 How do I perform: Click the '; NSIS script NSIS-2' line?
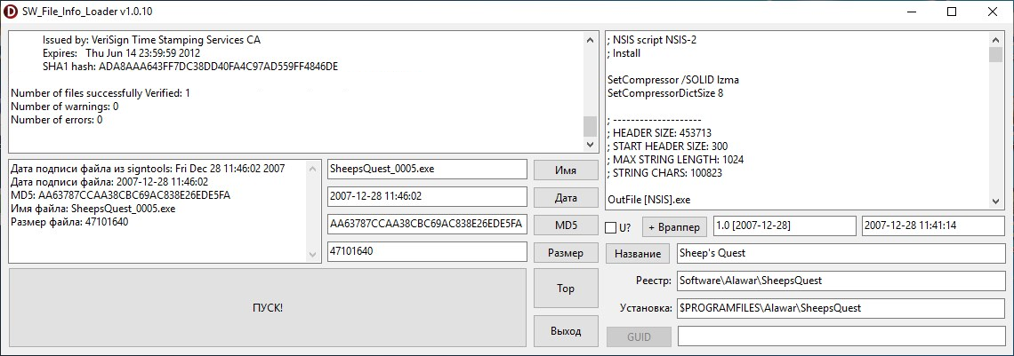(x=652, y=39)
